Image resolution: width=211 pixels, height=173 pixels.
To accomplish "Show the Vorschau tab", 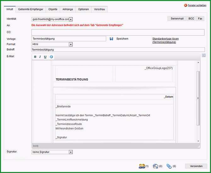I will (x=99, y=9).
